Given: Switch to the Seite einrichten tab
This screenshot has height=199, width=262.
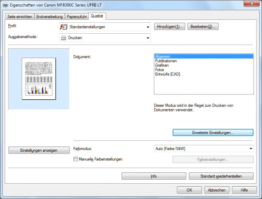Looking at the screenshot, I should pos(20,17).
